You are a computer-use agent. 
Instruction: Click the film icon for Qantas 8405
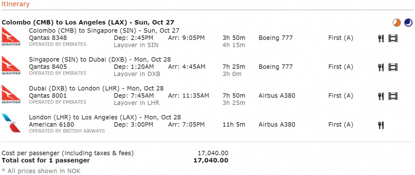[x=393, y=67]
